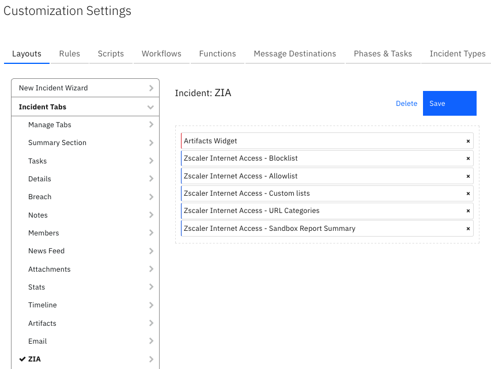Viewport: 491px width, 369px height.
Task: Select Details in the sidebar
Action: tap(85, 178)
